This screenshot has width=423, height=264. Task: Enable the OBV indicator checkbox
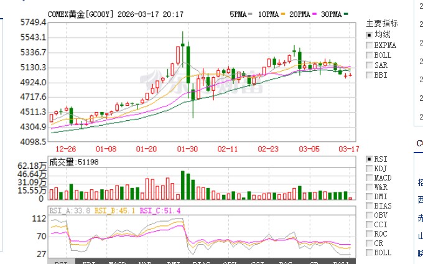[x=369, y=215]
